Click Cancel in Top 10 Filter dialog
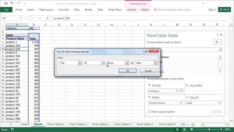234x132 pixels. point(148,71)
